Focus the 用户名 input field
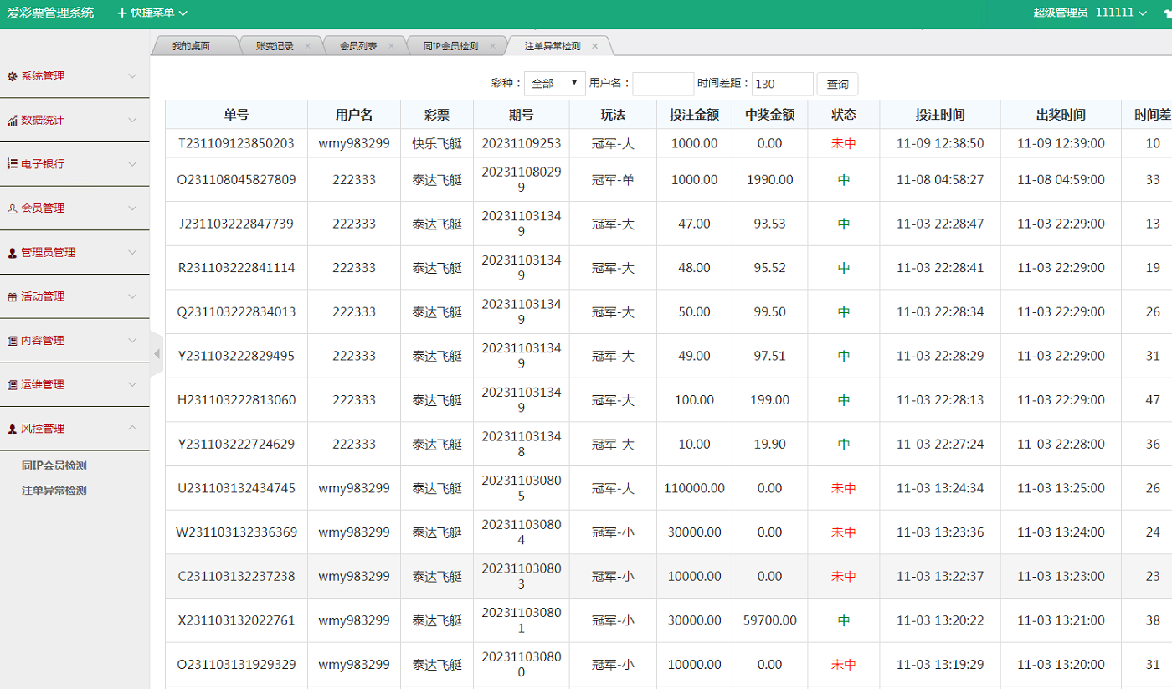 click(x=663, y=84)
